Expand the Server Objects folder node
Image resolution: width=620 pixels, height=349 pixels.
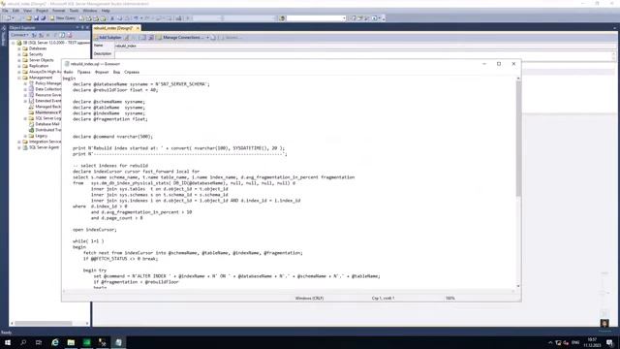[19, 60]
